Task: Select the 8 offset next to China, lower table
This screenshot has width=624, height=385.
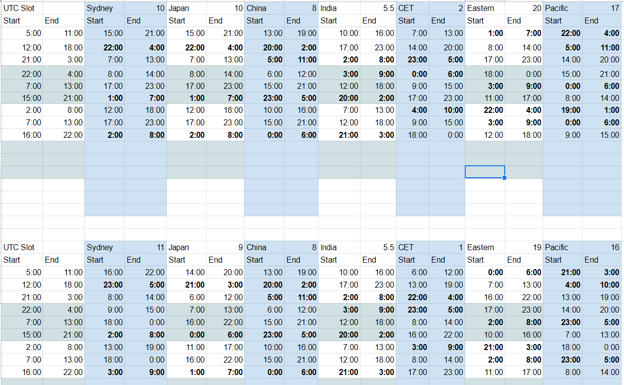Action: pos(301,247)
